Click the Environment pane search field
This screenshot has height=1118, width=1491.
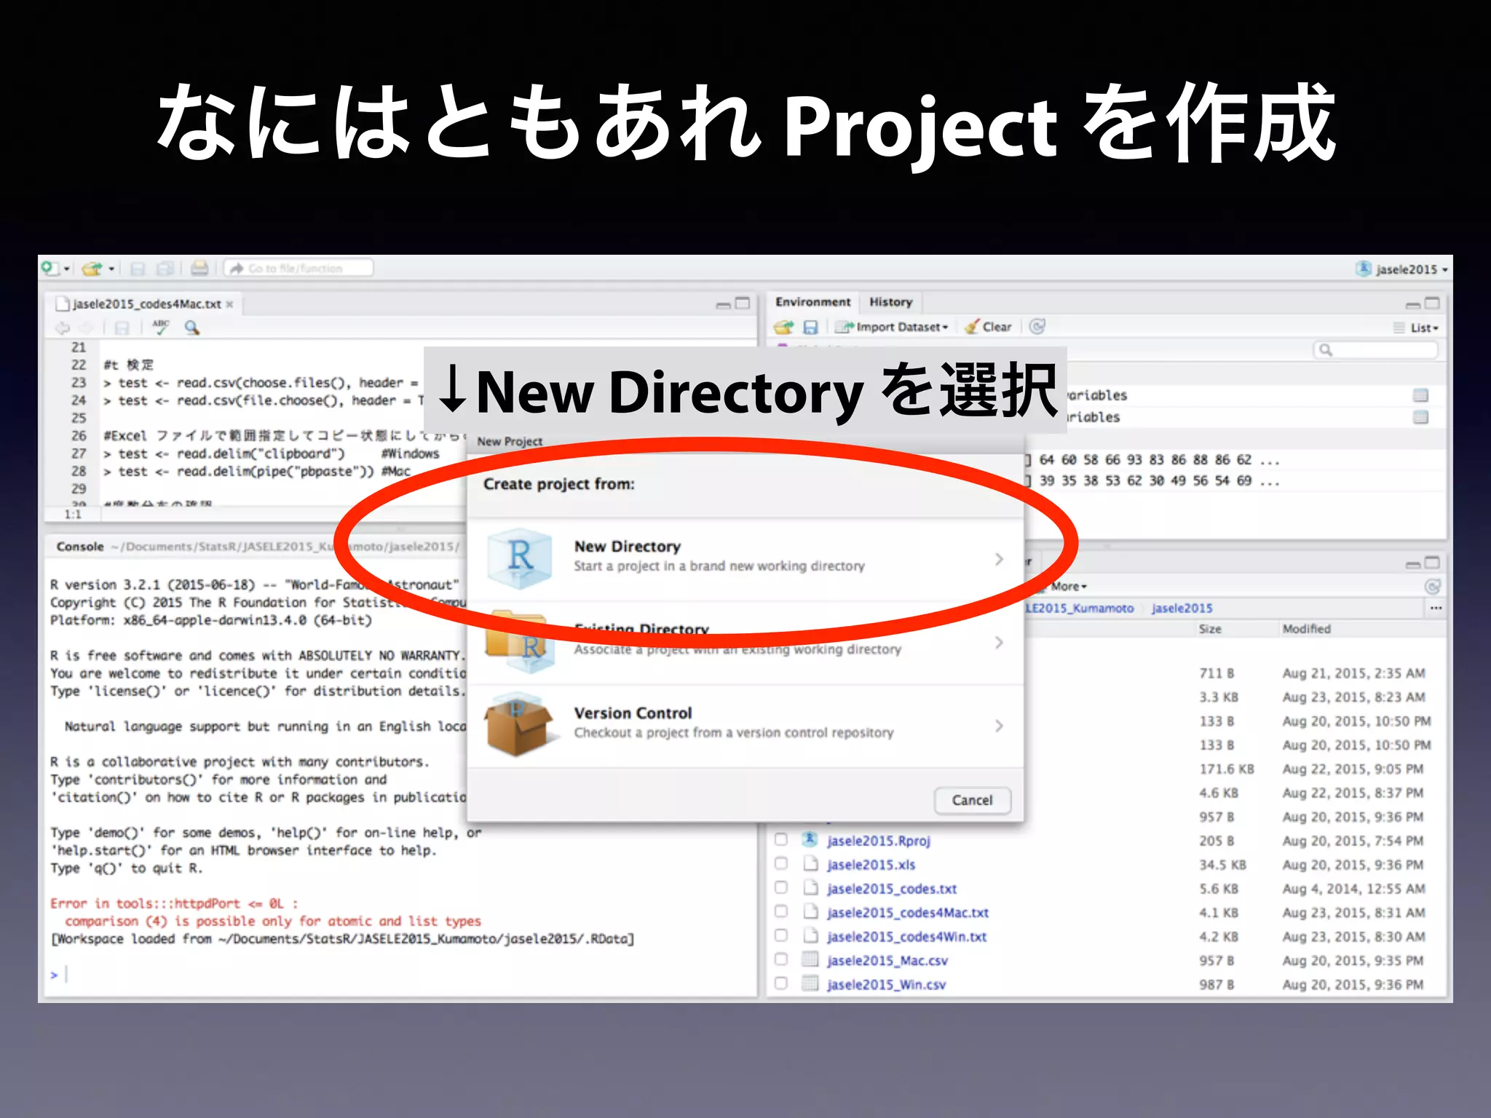click(1376, 350)
